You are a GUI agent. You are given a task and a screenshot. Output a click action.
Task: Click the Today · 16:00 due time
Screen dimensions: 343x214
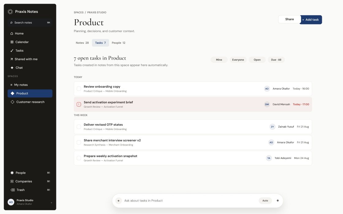301,89
